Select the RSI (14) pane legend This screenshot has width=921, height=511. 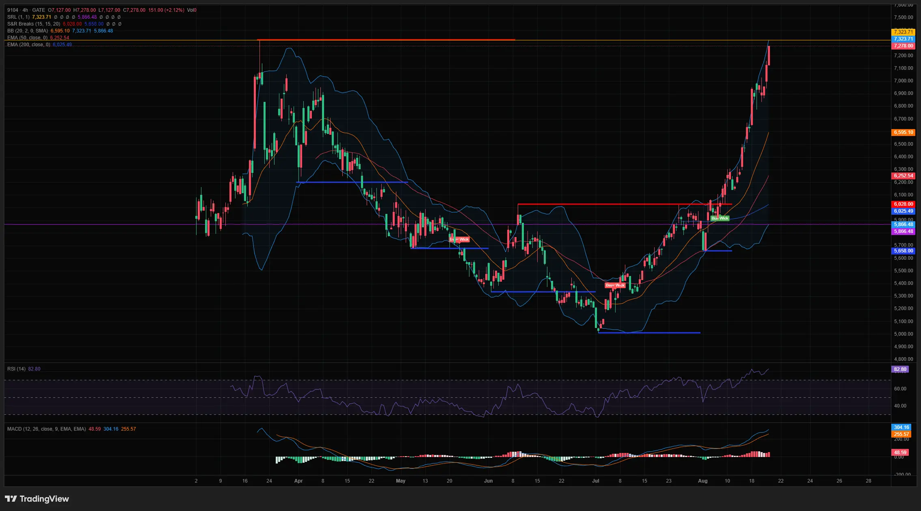click(x=16, y=369)
